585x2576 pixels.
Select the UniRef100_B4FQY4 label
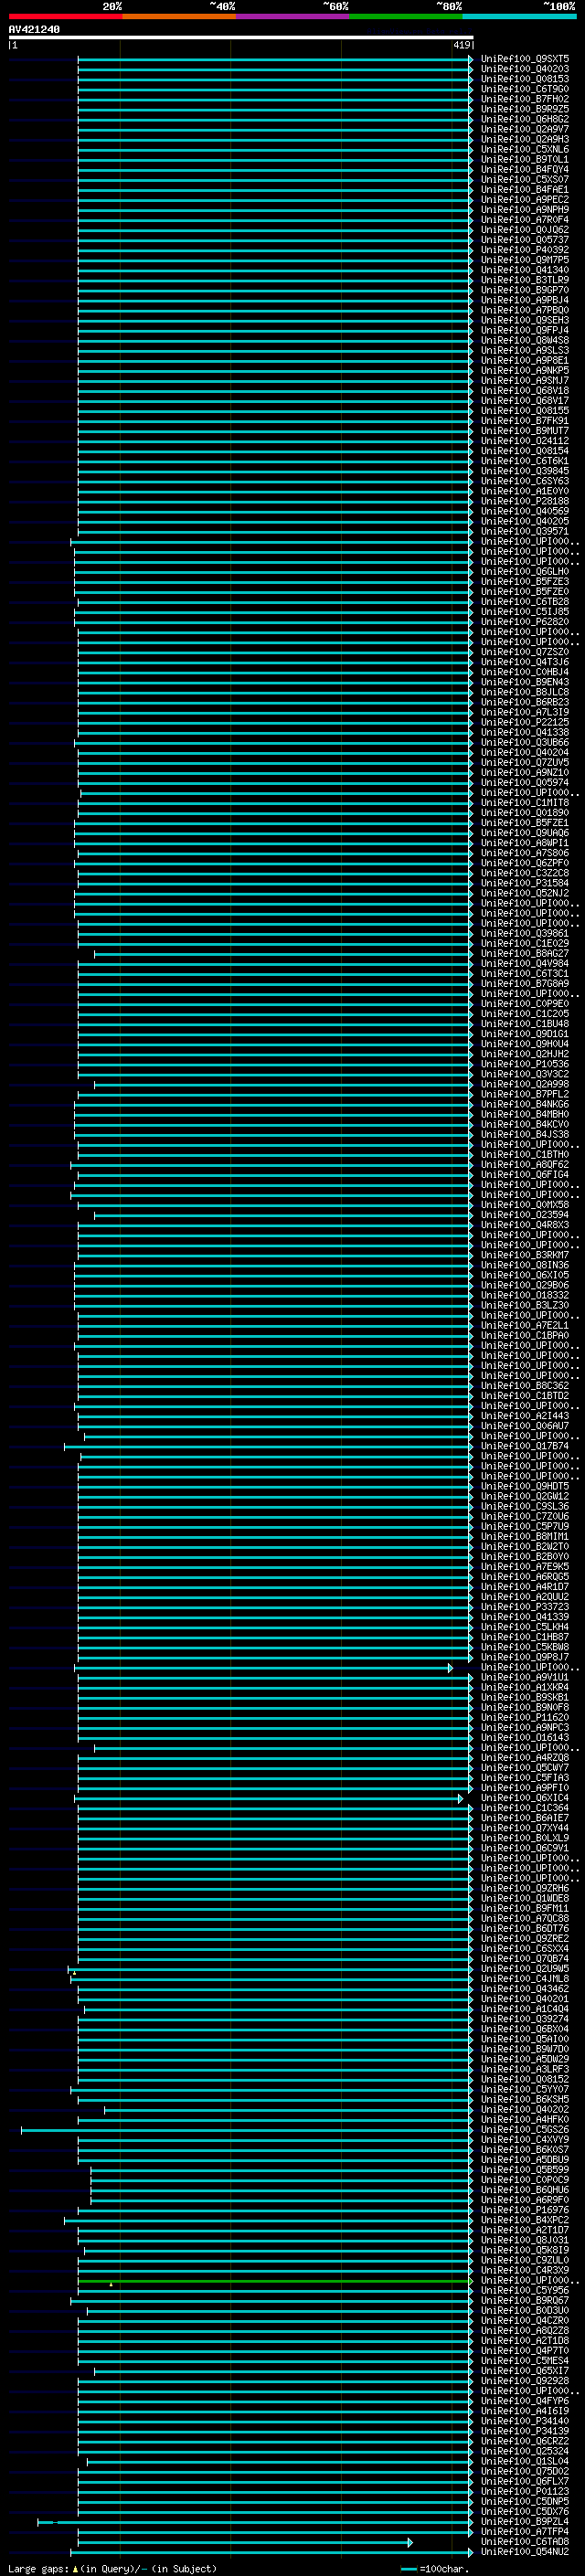pyautogui.click(x=525, y=169)
